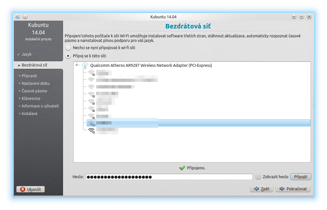The image size is (327, 210).
Task: Toggle the "Zobrazit heslo" checkbox
Action: pos(258,177)
